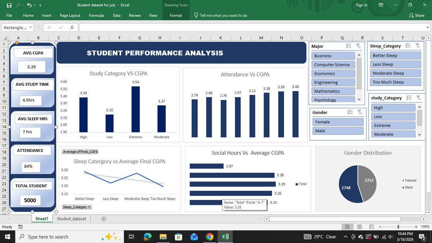Viewport: 432px width, 243px height.
Task: Clear the filter on the Sleep_Category slicer
Action: [x=418, y=46]
